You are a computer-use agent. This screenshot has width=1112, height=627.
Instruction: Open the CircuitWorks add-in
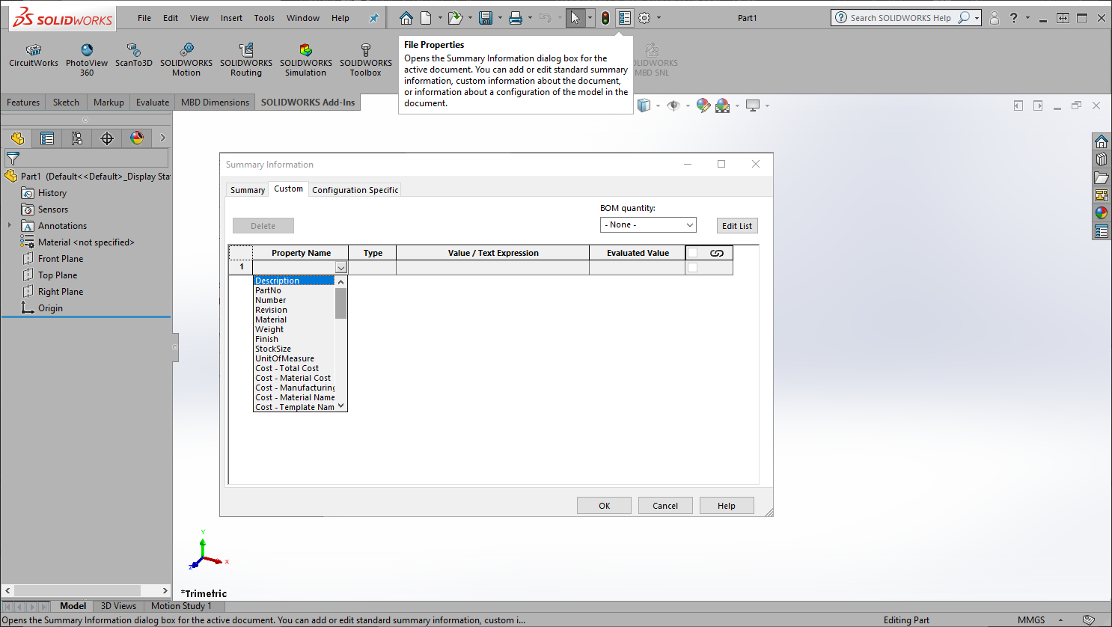pos(34,56)
